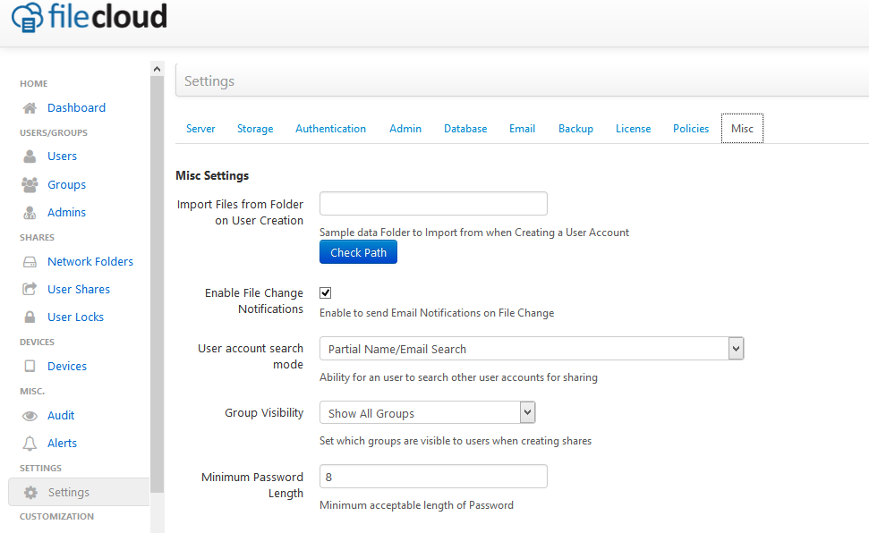The width and height of the screenshot is (869, 533).
Task: Open the Policies settings tab
Action: pyautogui.click(x=691, y=129)
